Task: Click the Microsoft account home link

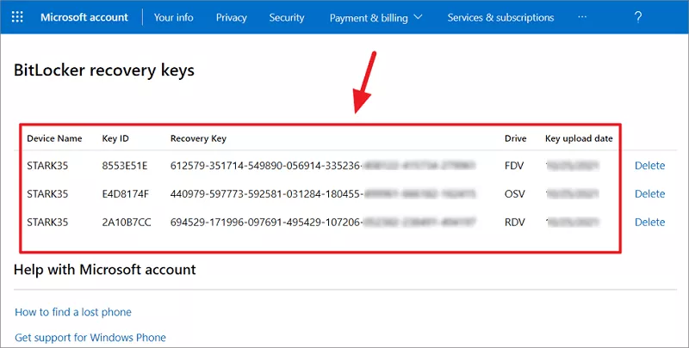Action: pyautogui.click(x=84, y=17)
